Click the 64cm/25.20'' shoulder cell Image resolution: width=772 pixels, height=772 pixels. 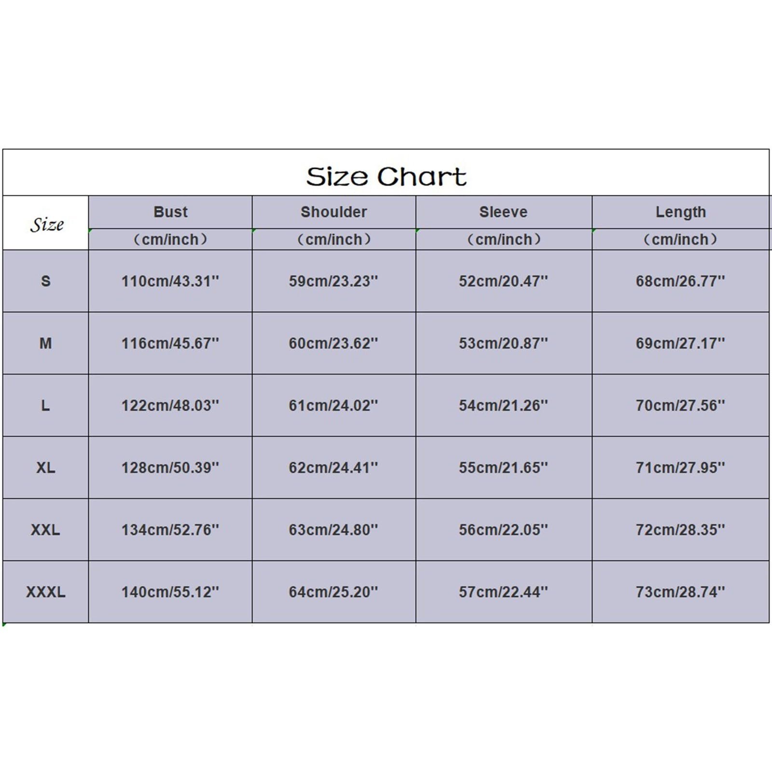tap(333, 592)
